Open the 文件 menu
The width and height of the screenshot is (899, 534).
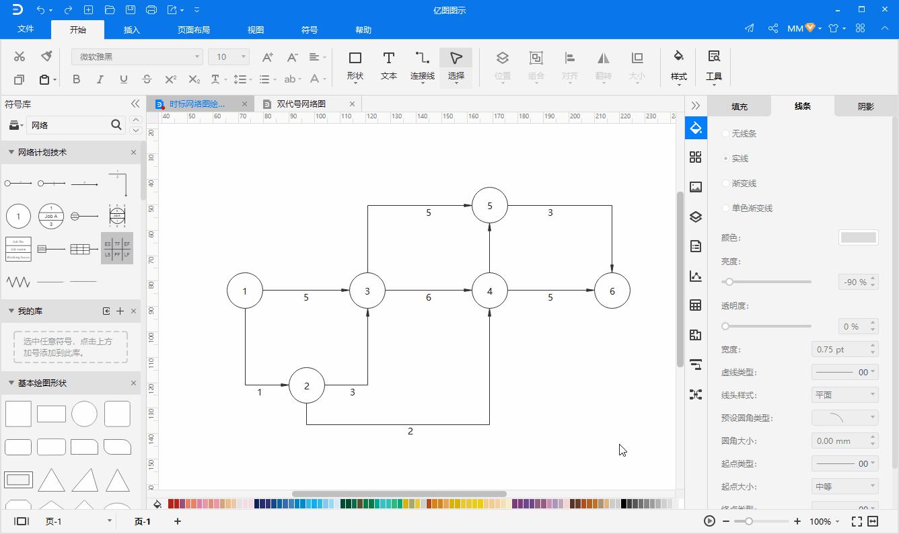(x=26, y=30)
